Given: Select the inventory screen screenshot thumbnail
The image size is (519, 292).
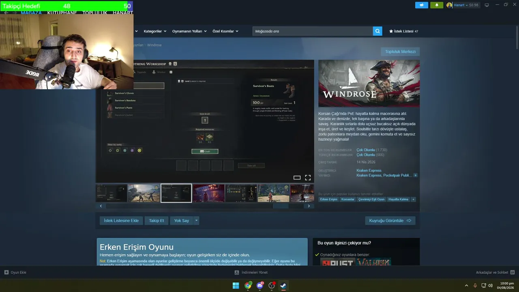Looking at the screenshot, I should pyautogui.click(x=241, y=193).
